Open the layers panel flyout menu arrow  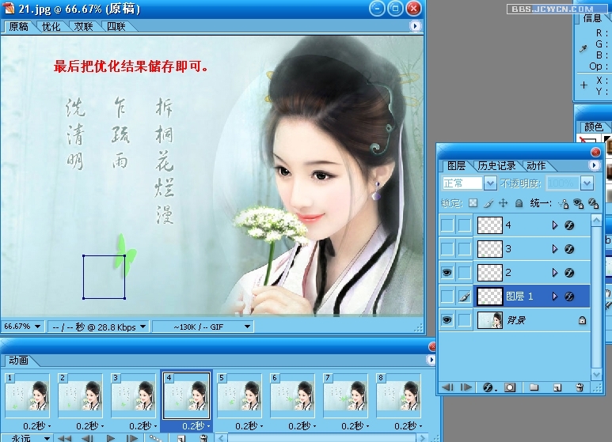tap(594, 165)
